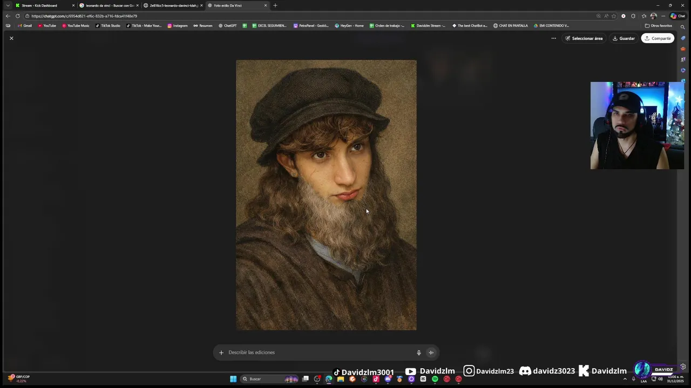Click the Guardar download button

624,38
